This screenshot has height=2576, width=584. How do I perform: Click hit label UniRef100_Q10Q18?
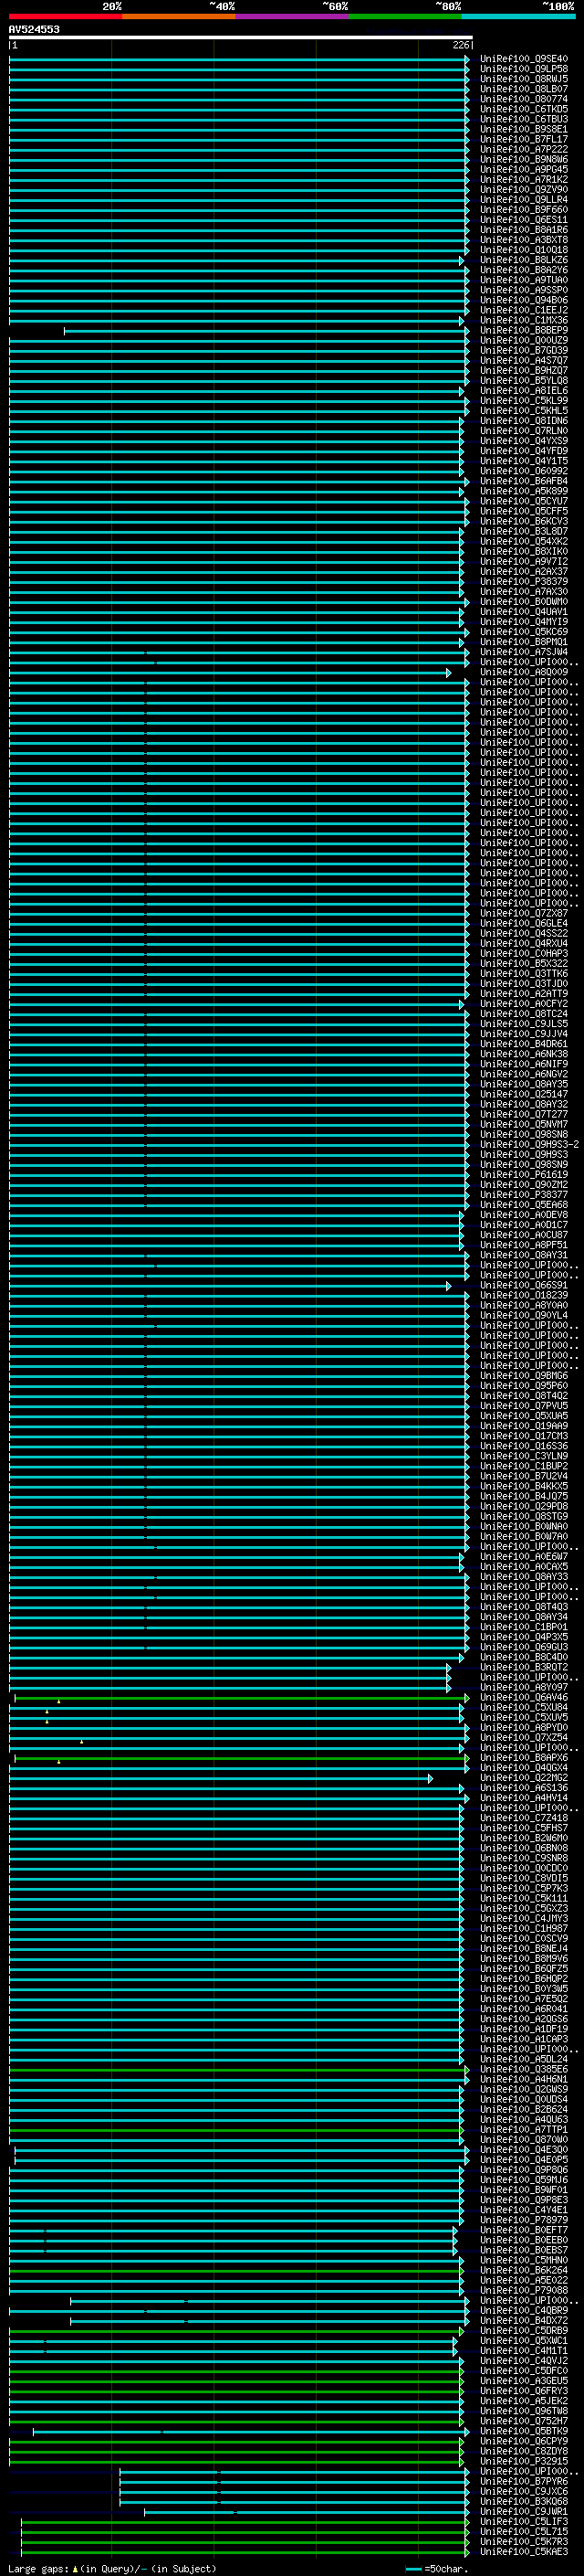point(524,249)
